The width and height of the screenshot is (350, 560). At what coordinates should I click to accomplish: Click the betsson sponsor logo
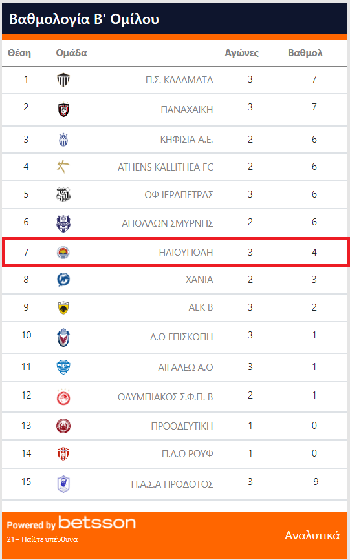(97, 523)
